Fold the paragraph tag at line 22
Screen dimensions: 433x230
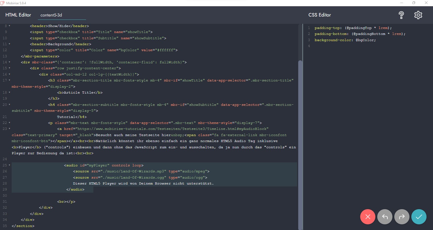pyautogui.click(x=9, y=123)
